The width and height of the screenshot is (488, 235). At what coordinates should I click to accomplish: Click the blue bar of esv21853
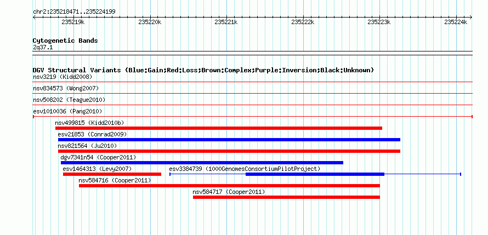click(229, 140)
